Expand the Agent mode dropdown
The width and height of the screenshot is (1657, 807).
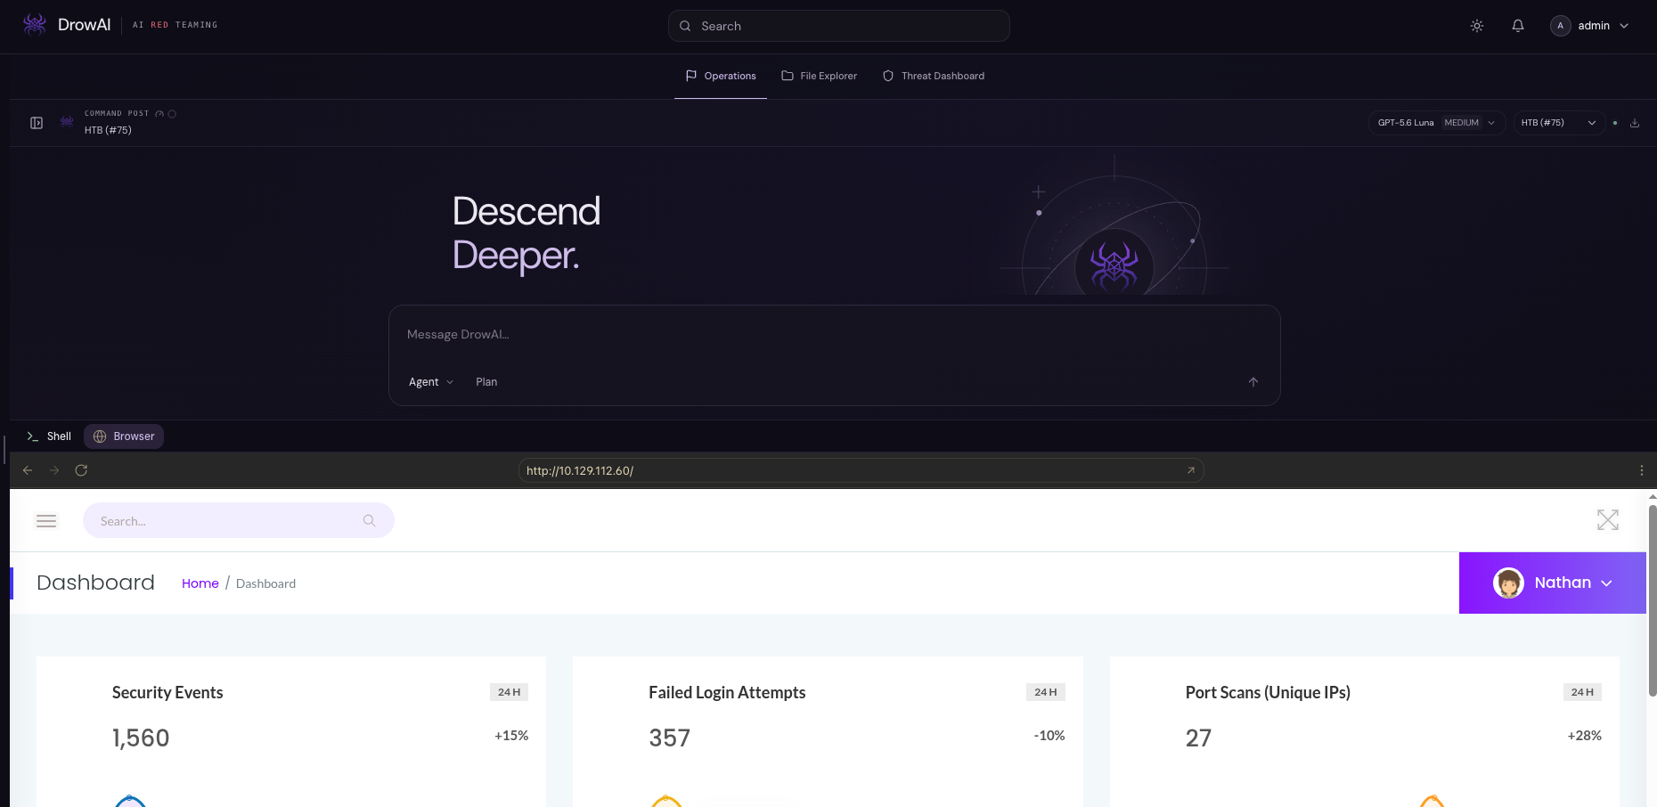tap(431, 382)
